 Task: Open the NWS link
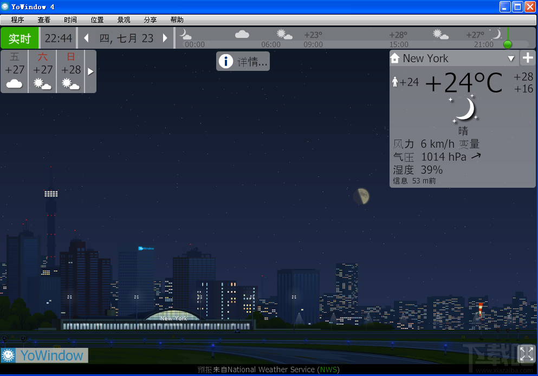pyautogui.click(x=328, y=370)
